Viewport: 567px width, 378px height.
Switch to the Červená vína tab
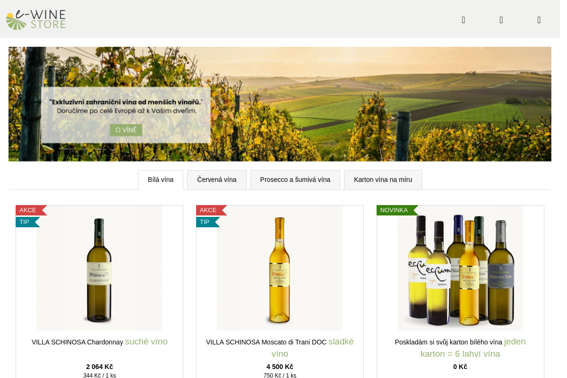217,180
